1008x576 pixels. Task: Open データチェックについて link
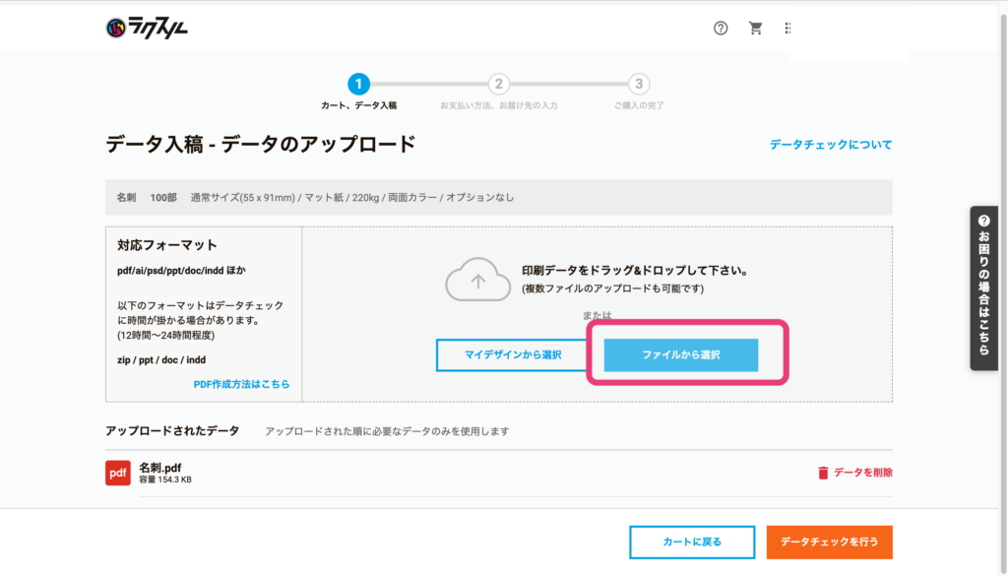pos(831,145)
